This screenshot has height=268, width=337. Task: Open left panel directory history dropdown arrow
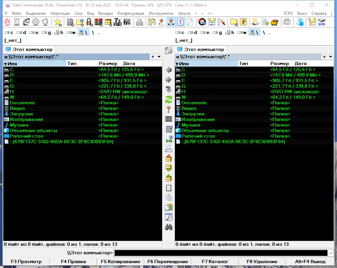click(159, 57)
